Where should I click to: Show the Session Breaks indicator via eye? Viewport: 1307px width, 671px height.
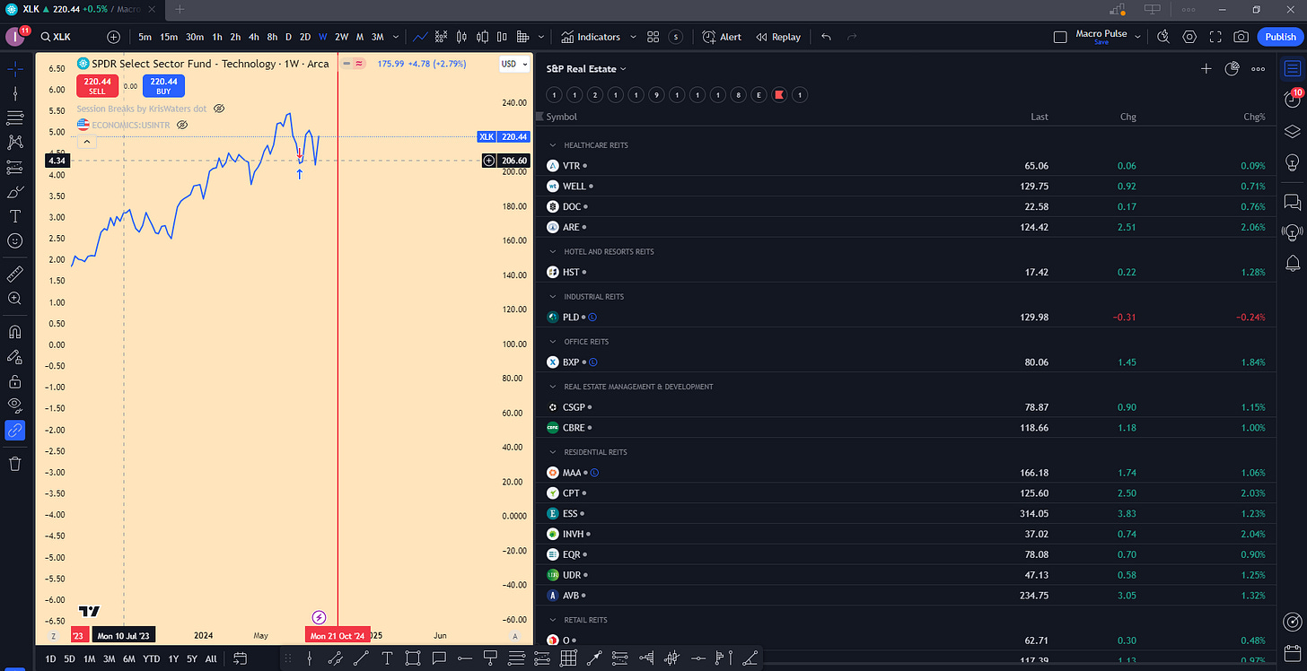(x=219, y=109)
